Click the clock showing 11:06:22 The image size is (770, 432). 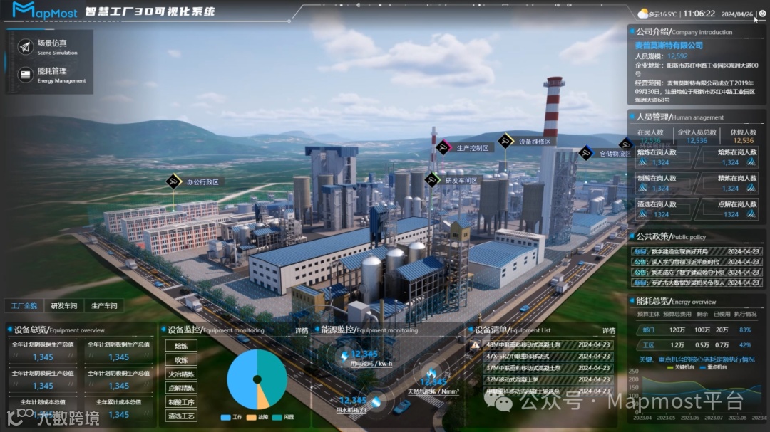699,14
